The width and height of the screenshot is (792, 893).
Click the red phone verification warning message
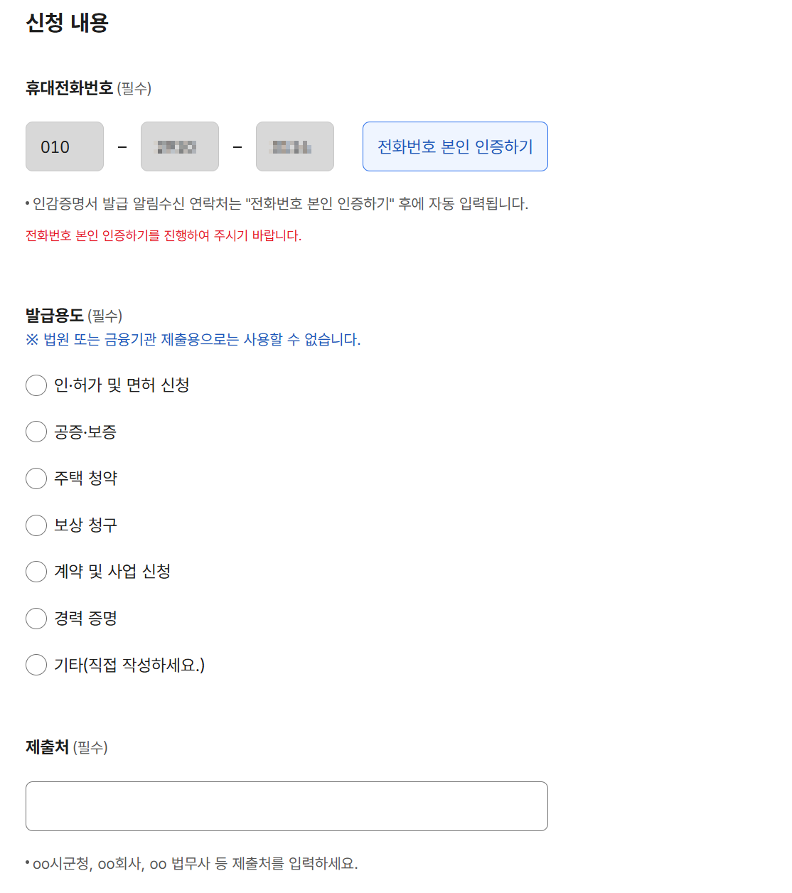point(164,235)
